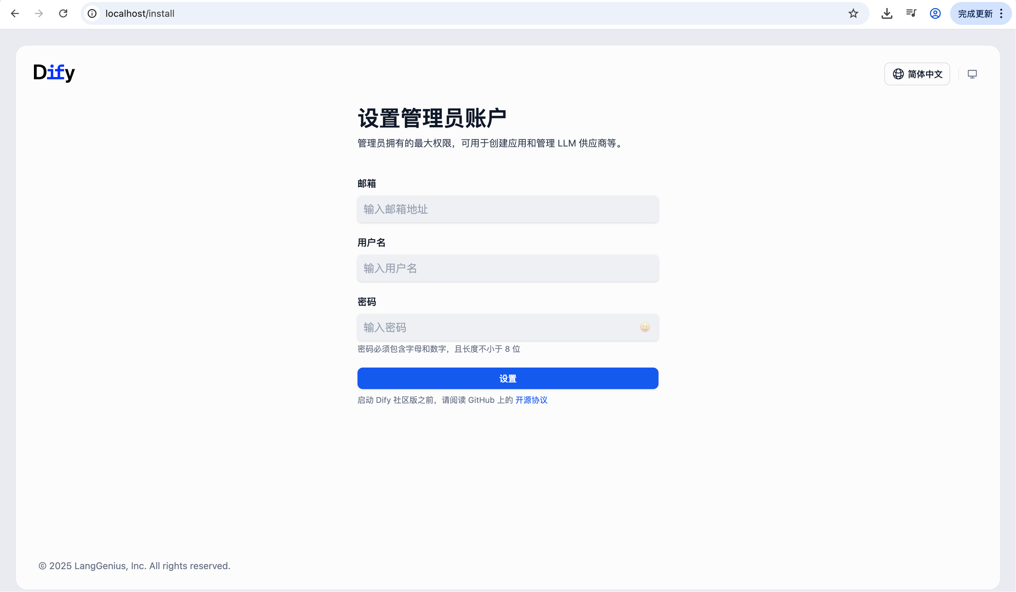Viewport: 1016px width, 592px height.
Task: Open the browser profile icon
Action: [x=935, y=13]
